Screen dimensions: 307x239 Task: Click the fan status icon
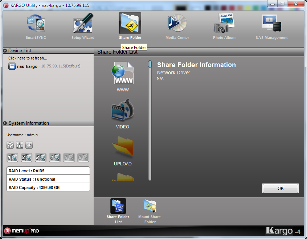tap(10, 145)
